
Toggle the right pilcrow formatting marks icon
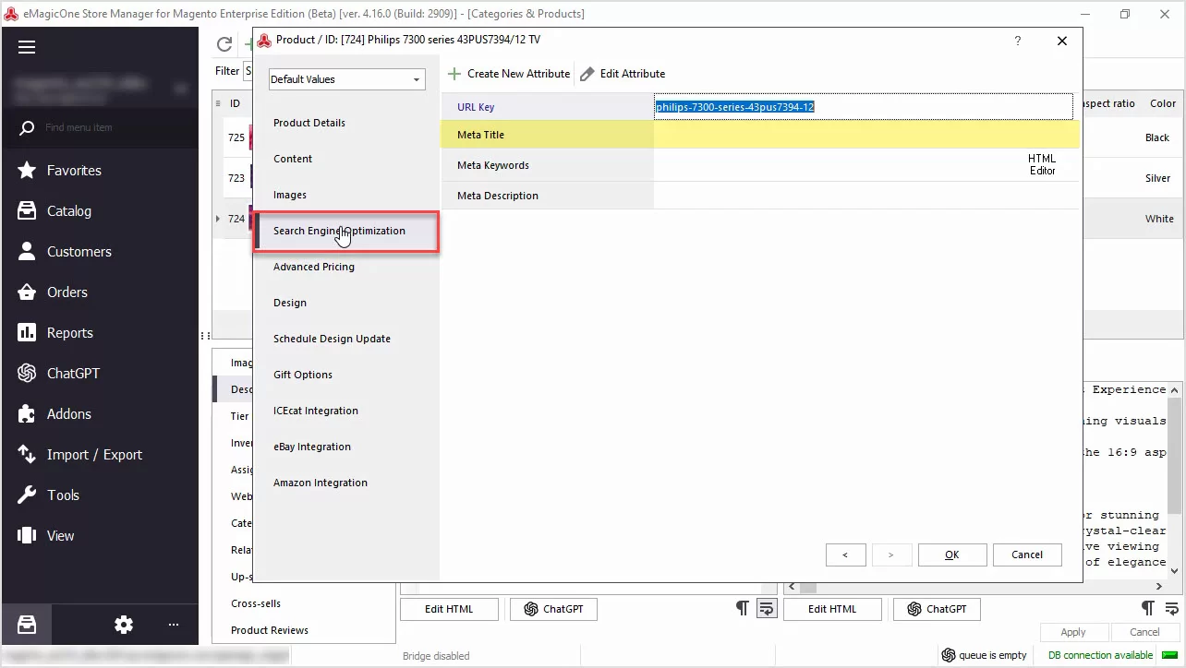click(x=1147, y=608)
